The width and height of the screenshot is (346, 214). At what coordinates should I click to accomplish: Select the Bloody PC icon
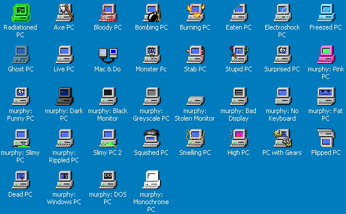point(108,13)
